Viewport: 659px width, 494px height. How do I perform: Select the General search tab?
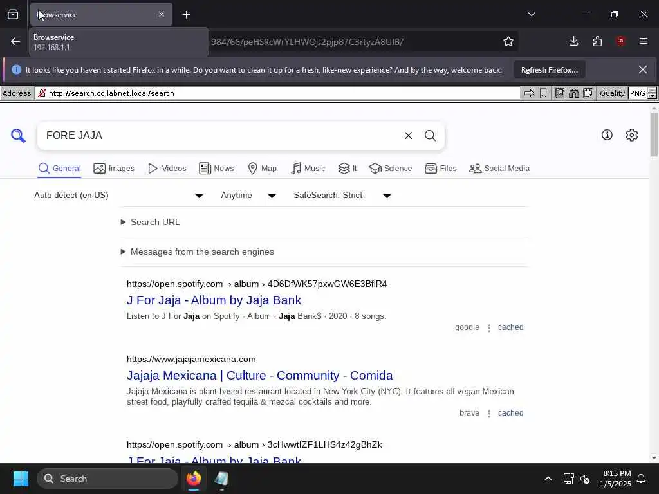tap(59, 169)
